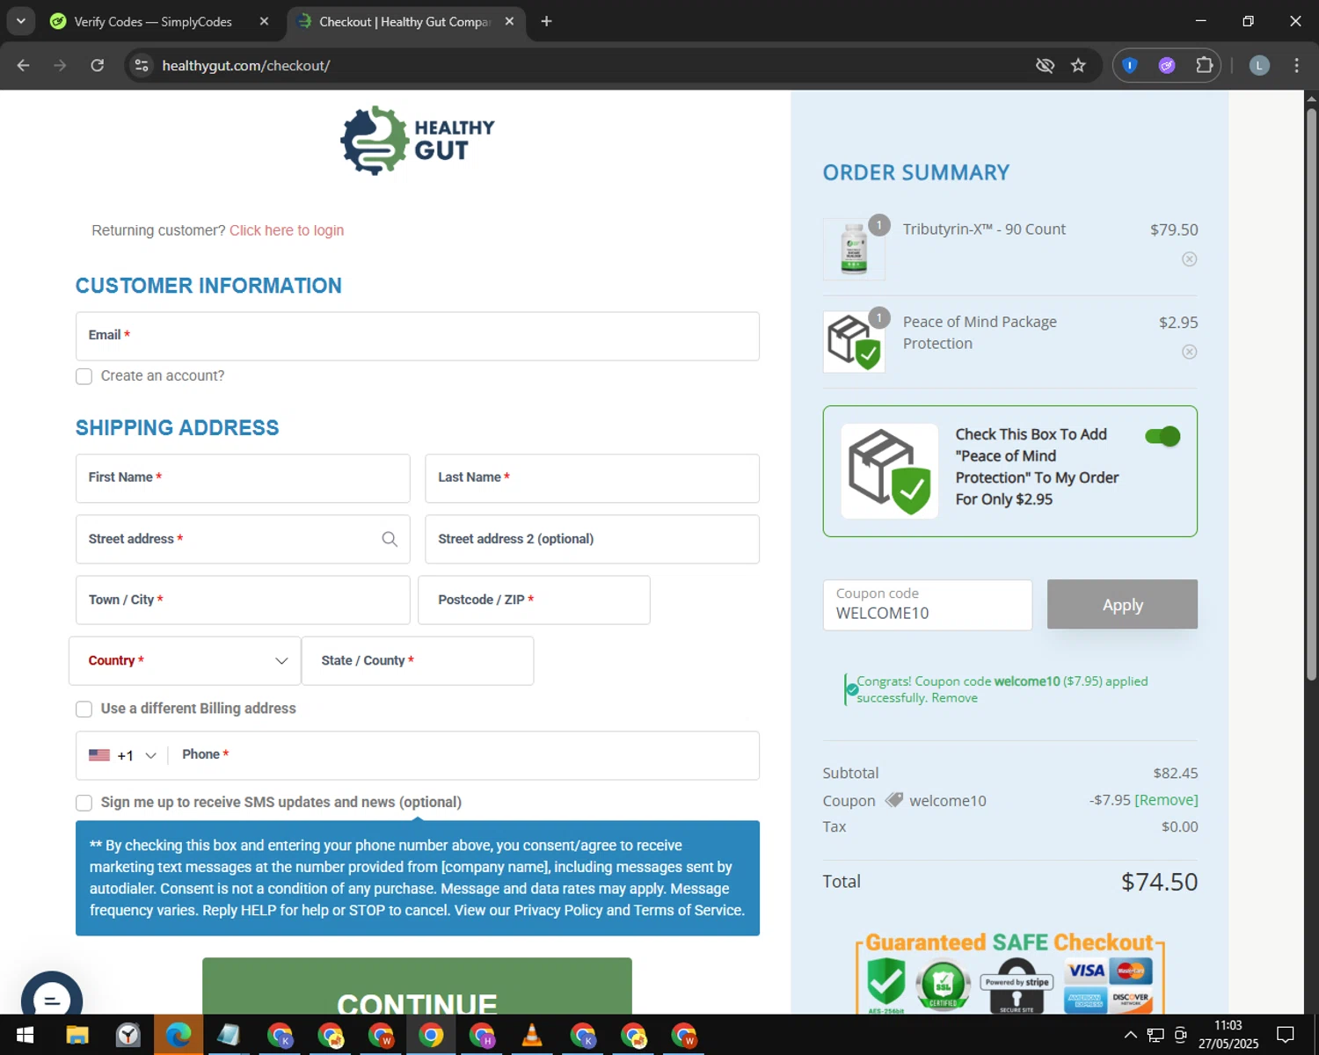Close the Verify Codes SimplyCodes tab

[264, 21]
